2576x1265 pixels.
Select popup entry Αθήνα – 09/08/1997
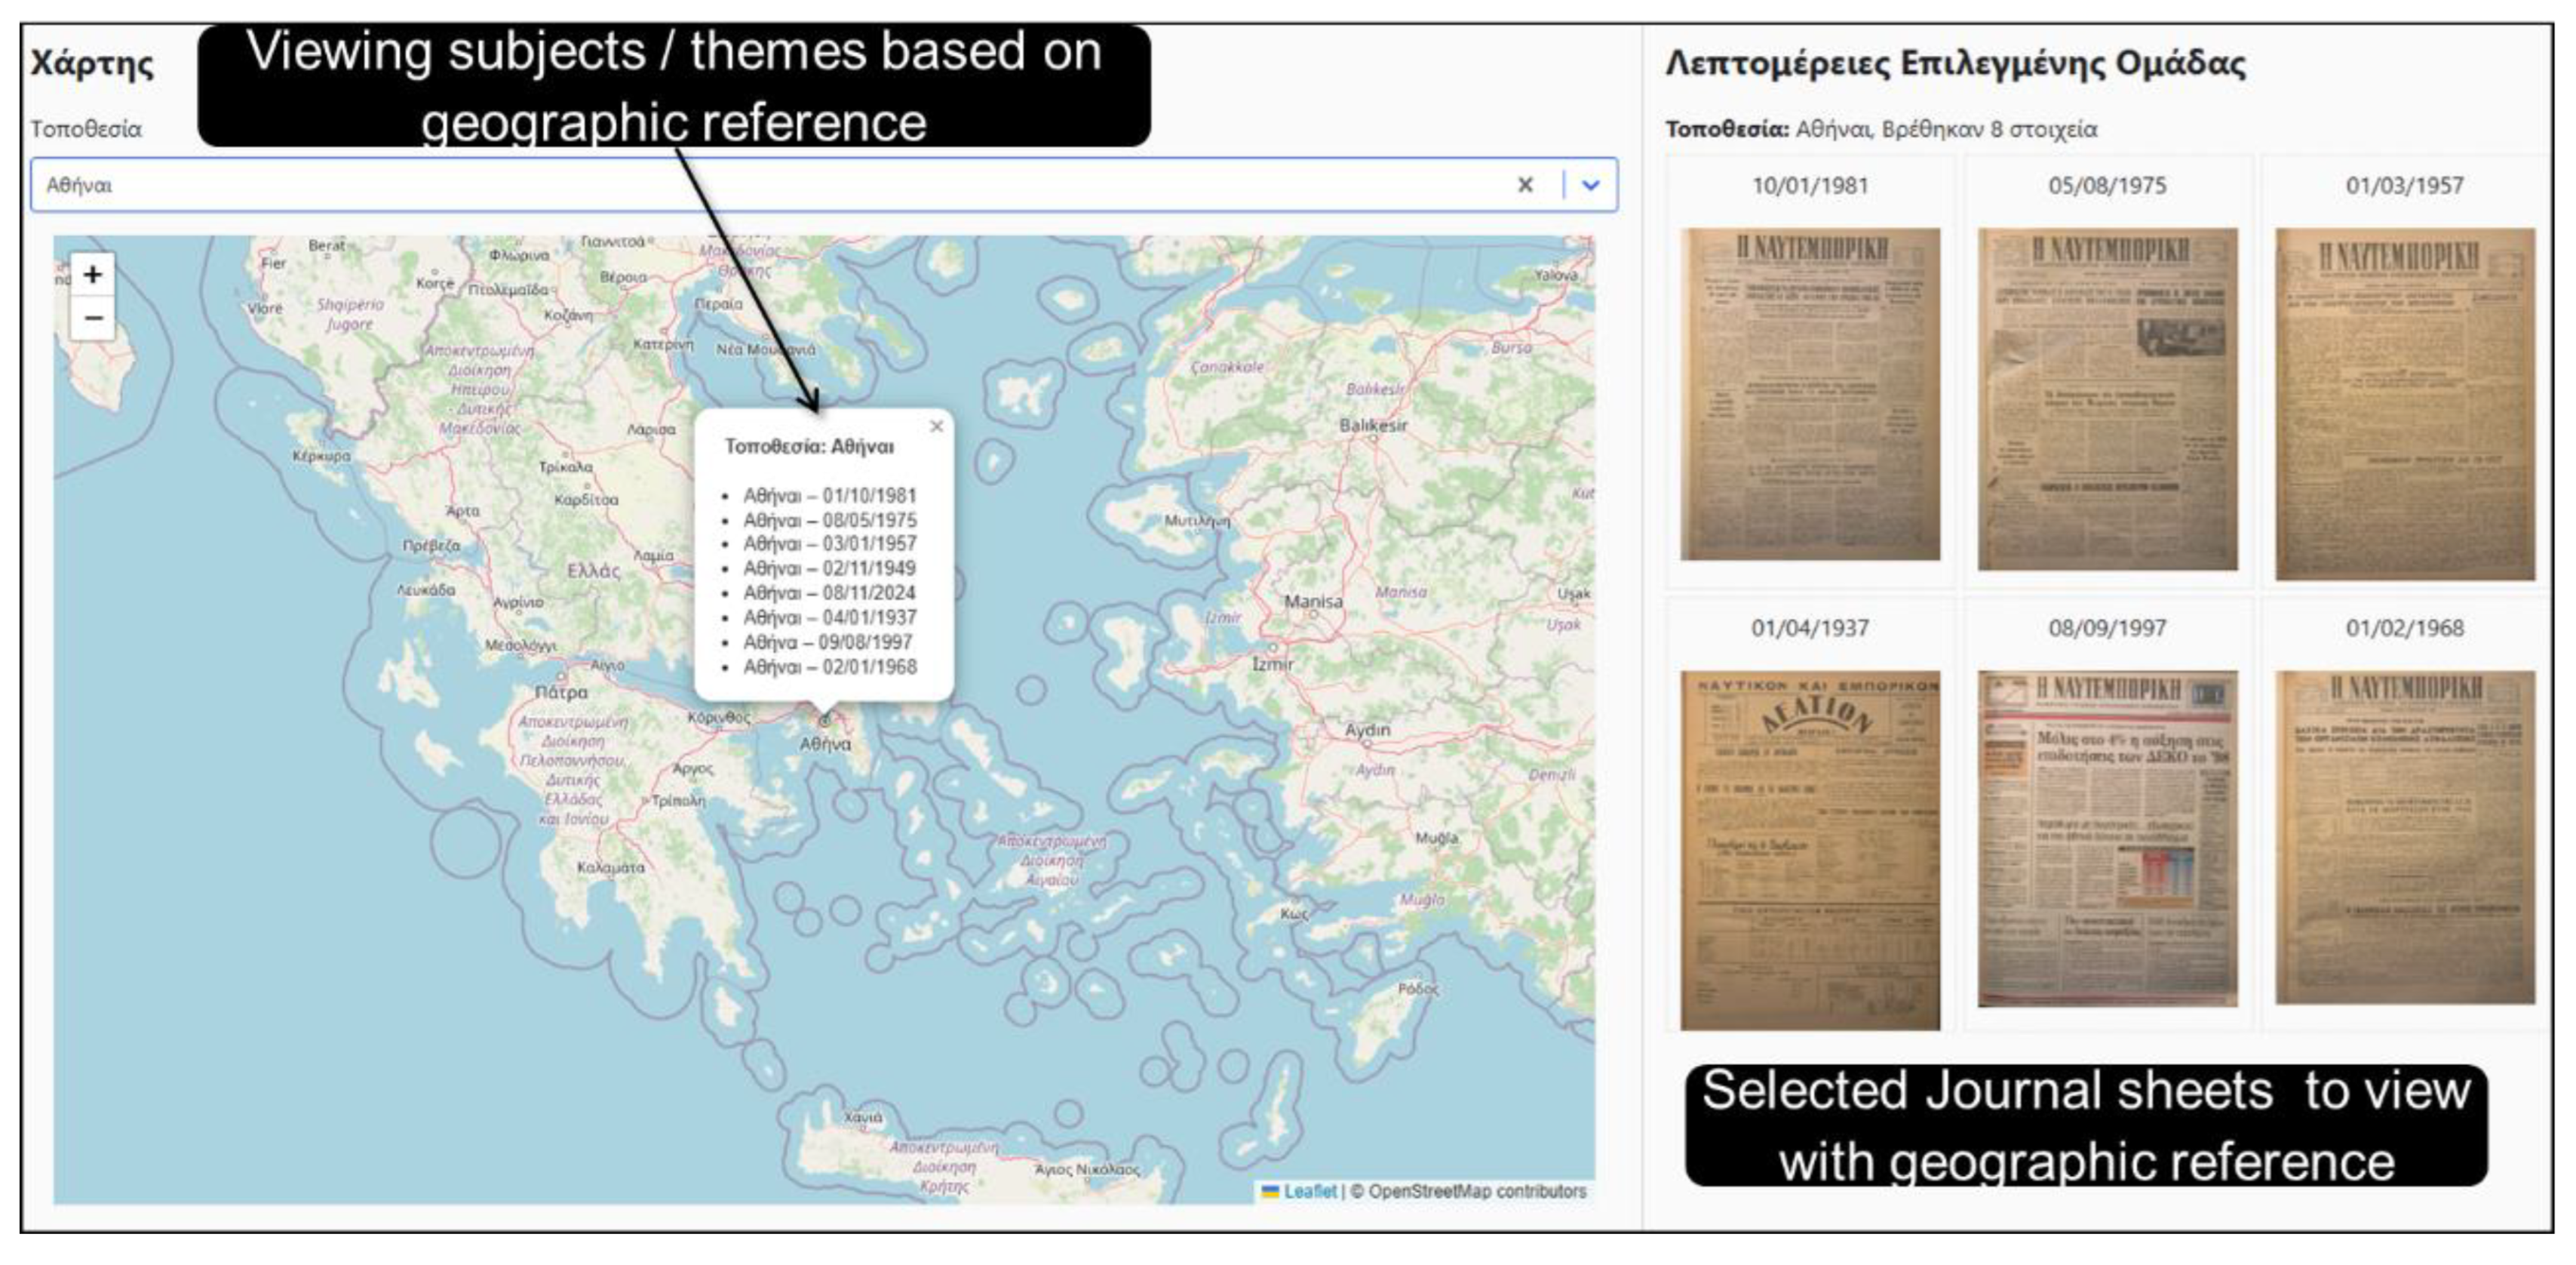click(x=827, y=642)
